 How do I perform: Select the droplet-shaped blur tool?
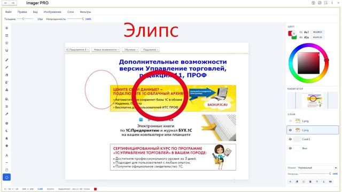(7, 138)
